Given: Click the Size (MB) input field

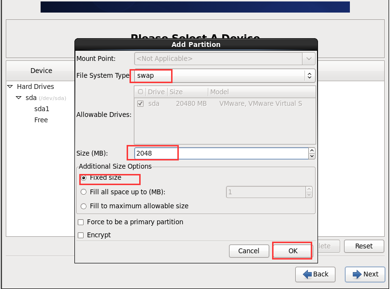Looking at the screenshot, I should 221,153.
